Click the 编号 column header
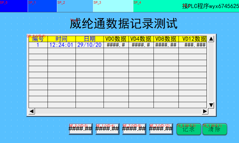Viewport: 239px width, 143px height. 38,39
